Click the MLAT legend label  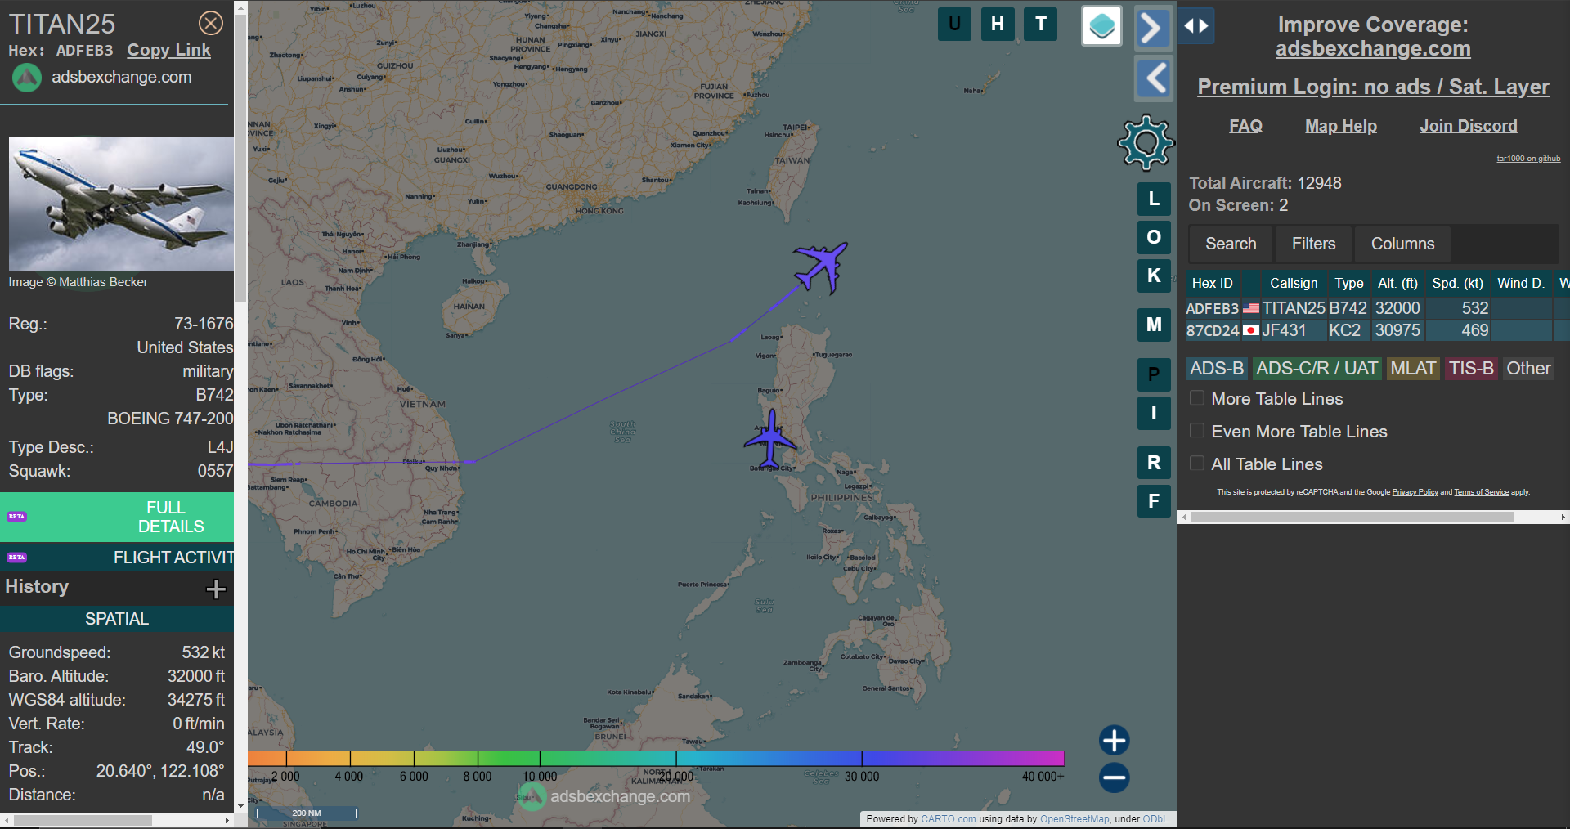(1413, 369)
